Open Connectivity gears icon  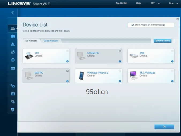(13, 86)
